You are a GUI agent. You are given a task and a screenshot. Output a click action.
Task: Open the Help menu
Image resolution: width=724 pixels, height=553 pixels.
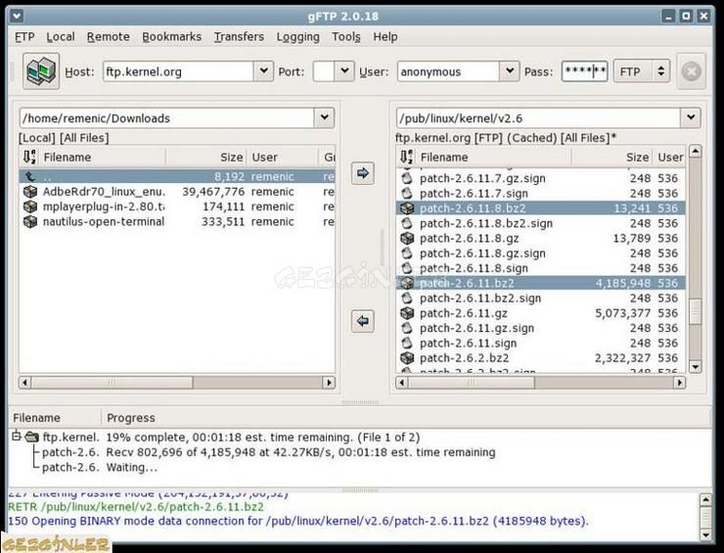click(385, 37)
